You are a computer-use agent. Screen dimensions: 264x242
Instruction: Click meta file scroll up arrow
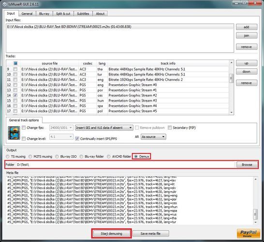(x=255, y=179)
